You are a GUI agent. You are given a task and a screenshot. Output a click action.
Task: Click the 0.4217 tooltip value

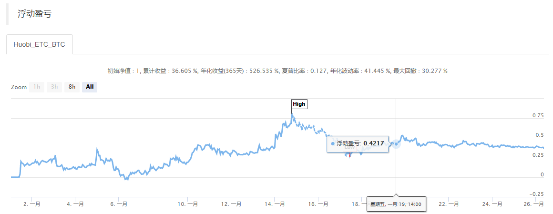[x=373, y=143]
